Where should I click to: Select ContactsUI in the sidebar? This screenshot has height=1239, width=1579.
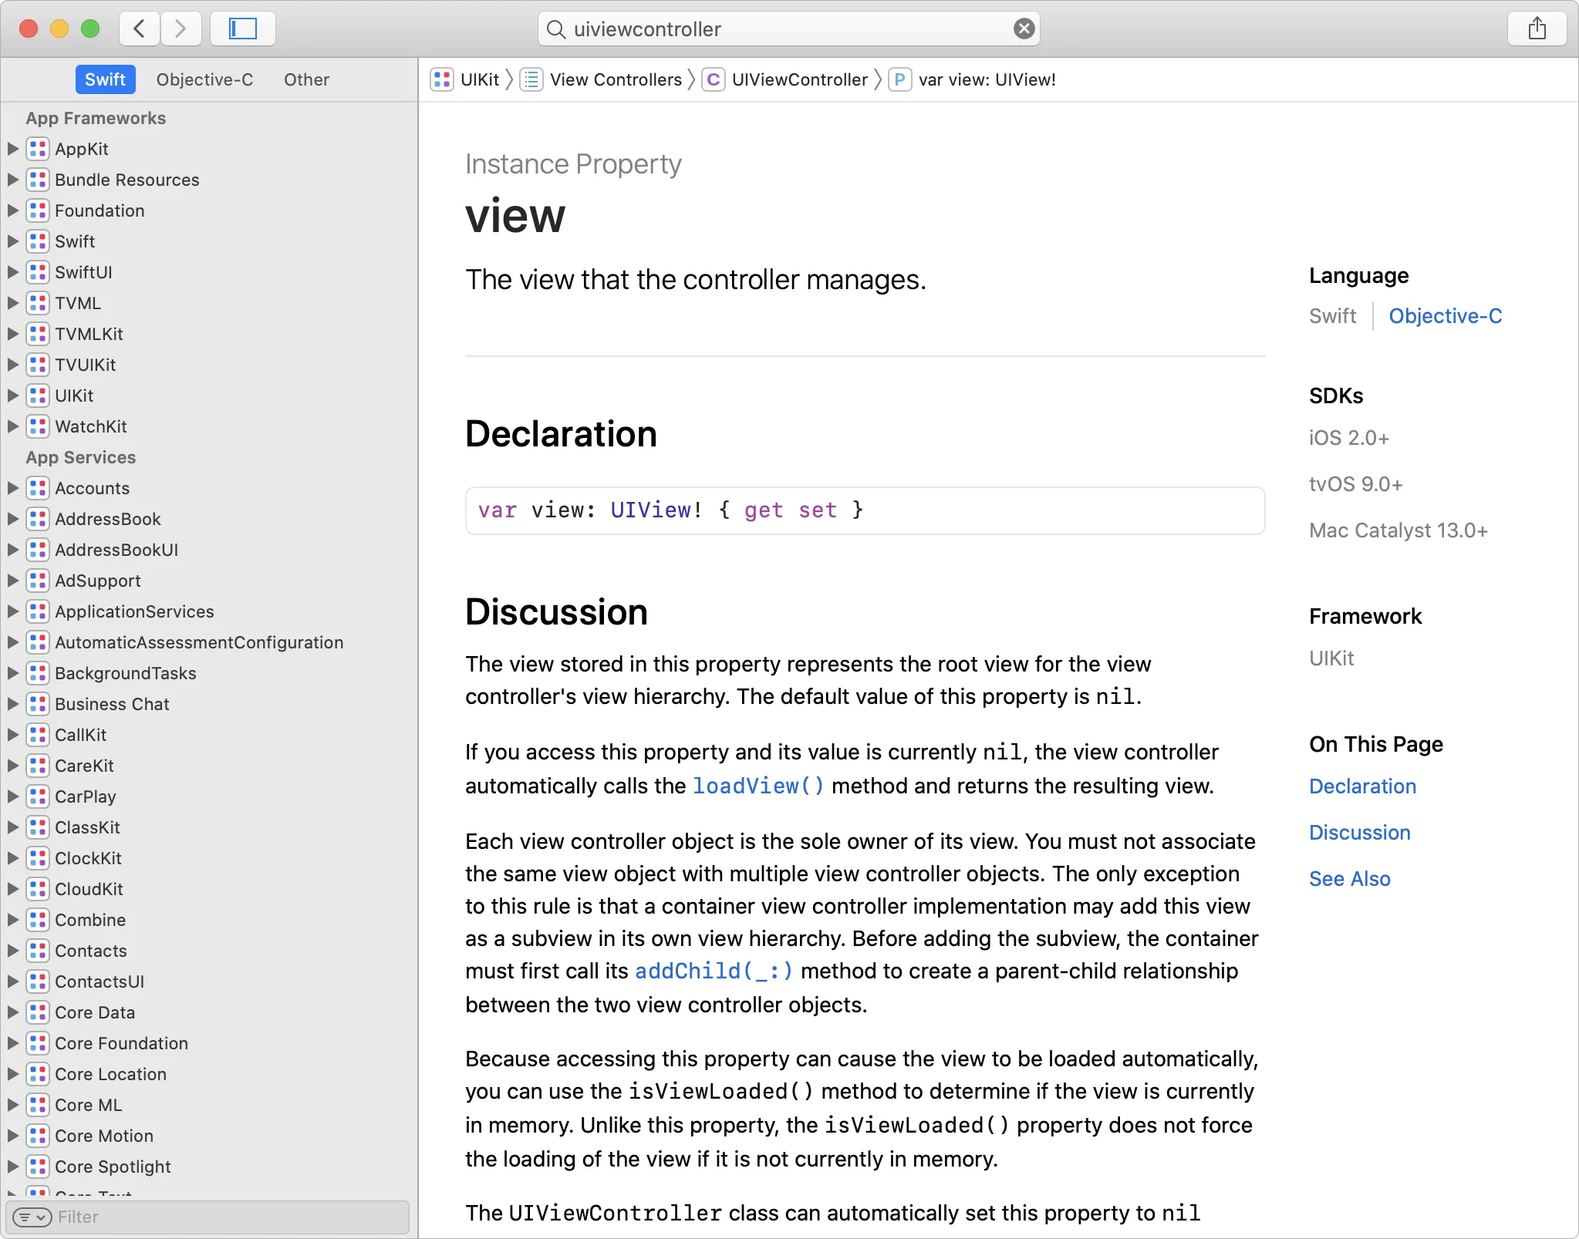[x=100, y=981]
